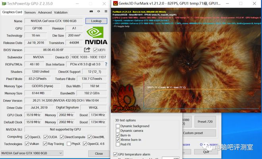Click the Name field showing GTX 1060 6GB

pyautogui.click(x=54, y=21)
